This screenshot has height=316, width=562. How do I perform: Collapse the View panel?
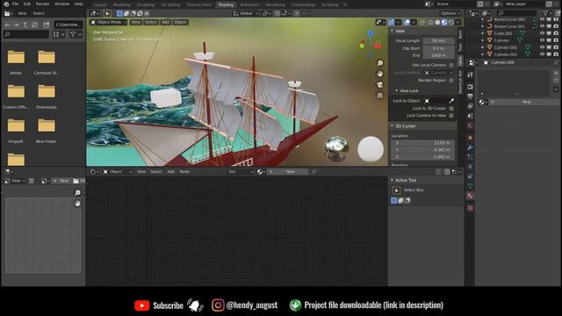[x=393, y=32]
